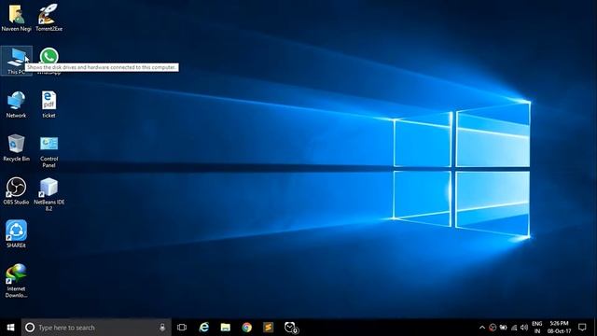The width and height of the screenshot is (597, 336).
Task: Select the ticket PDF file icon
Action: coord(49,105)
